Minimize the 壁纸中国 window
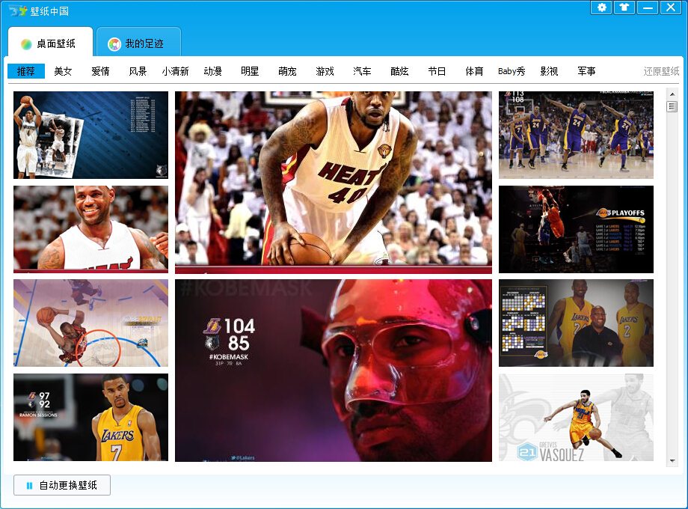The height and width of the screenshot is (509, 688). coord(648,7)
